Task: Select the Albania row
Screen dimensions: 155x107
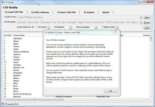Action: [16, 41]
